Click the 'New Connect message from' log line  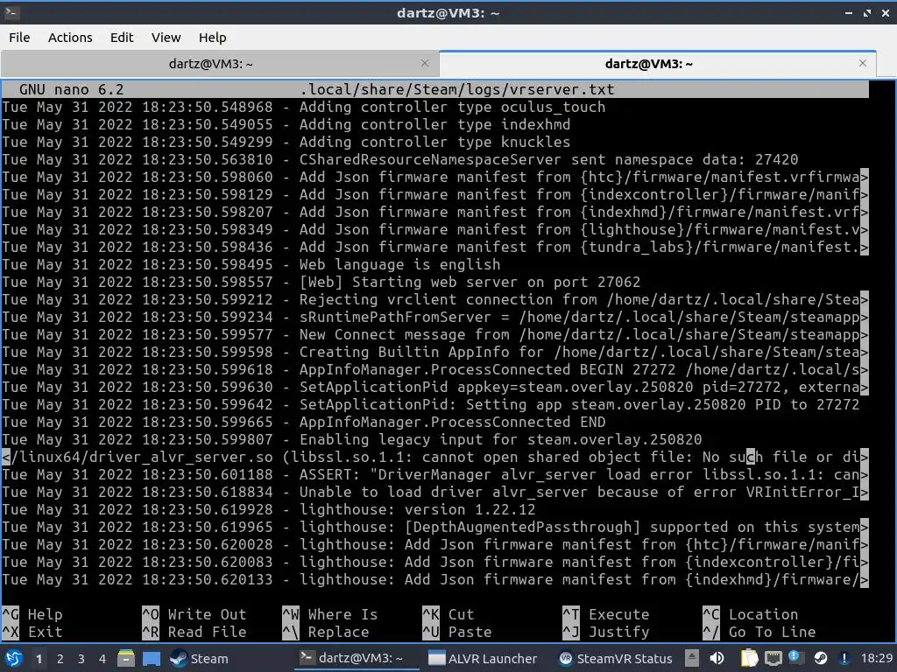point(434,334)
